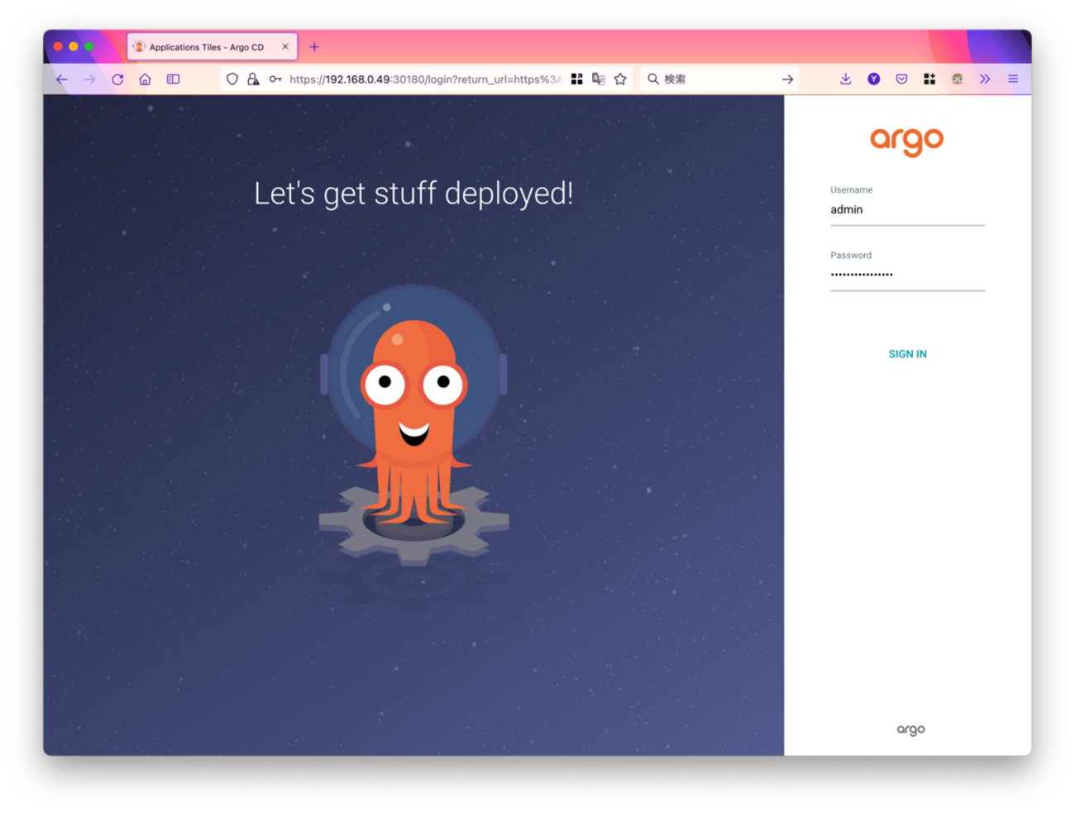Show site security lock information
Viewport: 1075px width, 813px height.
pyautogui.click(x=253, y=79)
